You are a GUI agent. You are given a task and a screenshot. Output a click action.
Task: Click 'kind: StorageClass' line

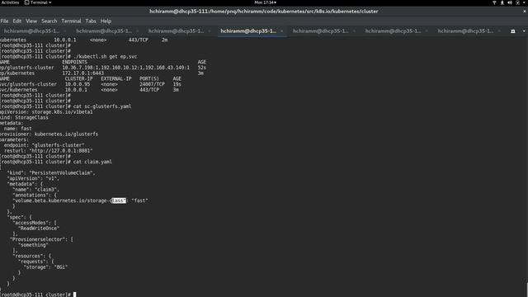click(x=24, y=117)
